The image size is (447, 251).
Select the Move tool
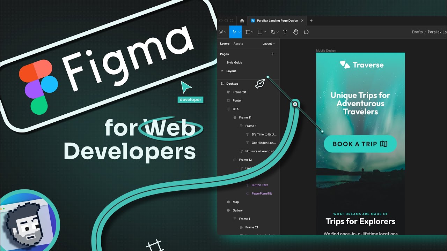point(234,32)
